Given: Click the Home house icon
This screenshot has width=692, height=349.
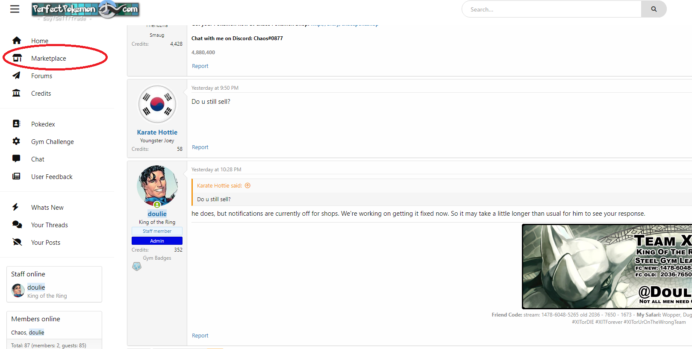Looking at the screenshot, I should pyautogui.click(x=17, y=41).
